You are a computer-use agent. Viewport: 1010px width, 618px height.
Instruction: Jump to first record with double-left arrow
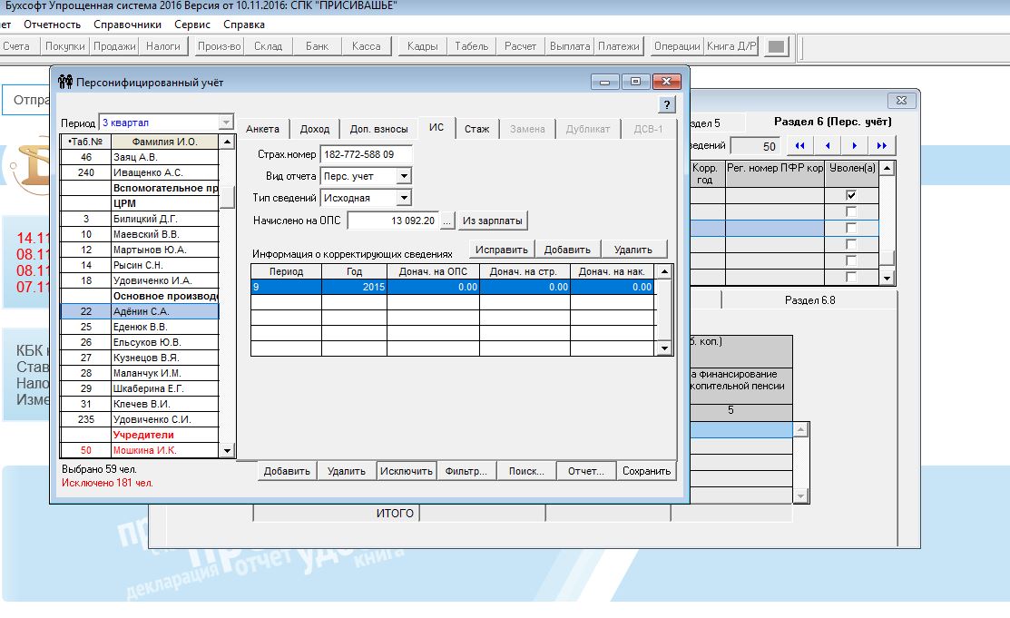click(799, 145)
